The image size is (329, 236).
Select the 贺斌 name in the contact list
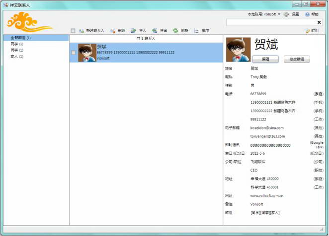click(x=101, y=47)
